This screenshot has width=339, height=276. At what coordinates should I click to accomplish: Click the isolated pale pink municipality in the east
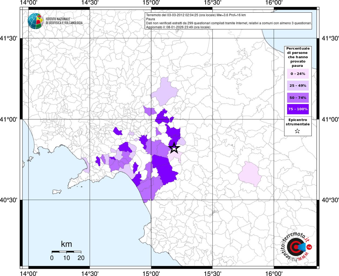point(250,174)
